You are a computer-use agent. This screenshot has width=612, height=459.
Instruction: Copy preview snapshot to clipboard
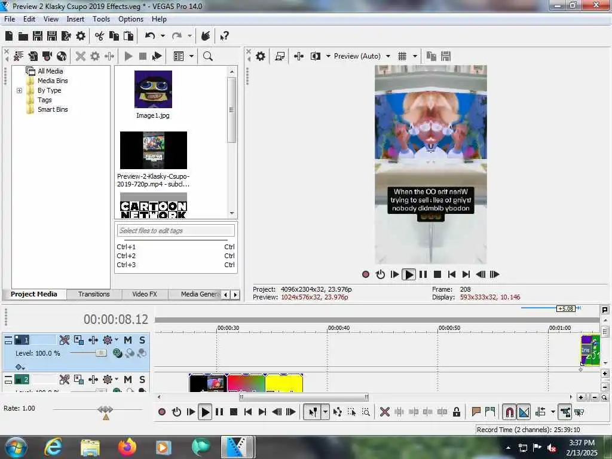pos(432,56)
